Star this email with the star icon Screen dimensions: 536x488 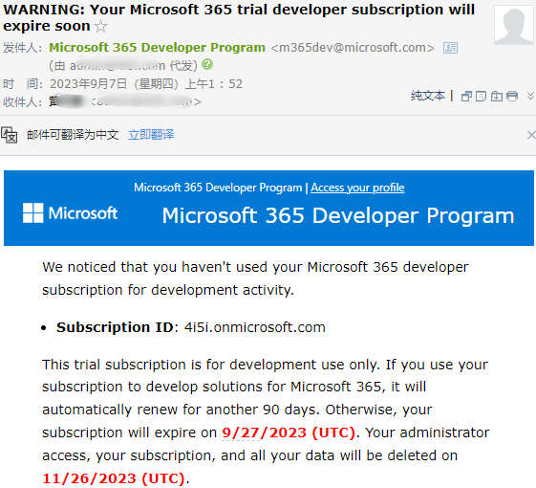tap(101, 27)
